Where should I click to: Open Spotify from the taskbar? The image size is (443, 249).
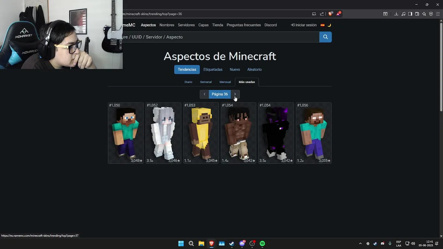[x=262, y=243]
